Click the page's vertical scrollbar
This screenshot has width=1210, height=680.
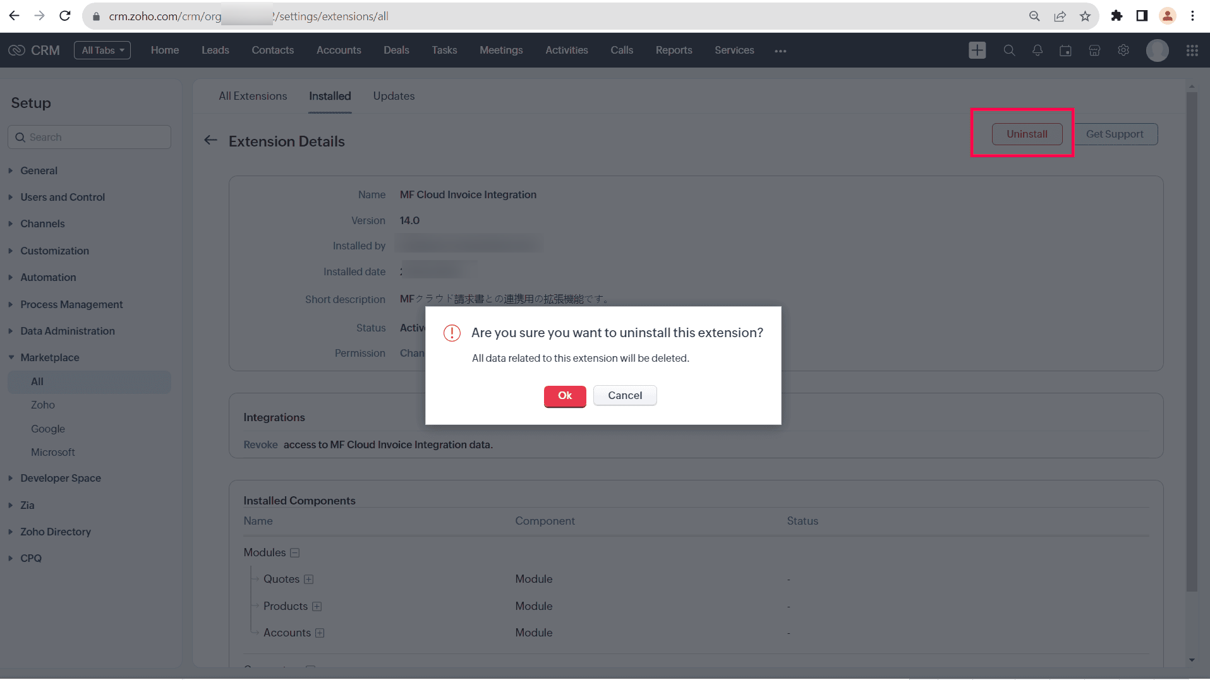coord(1192,341)
